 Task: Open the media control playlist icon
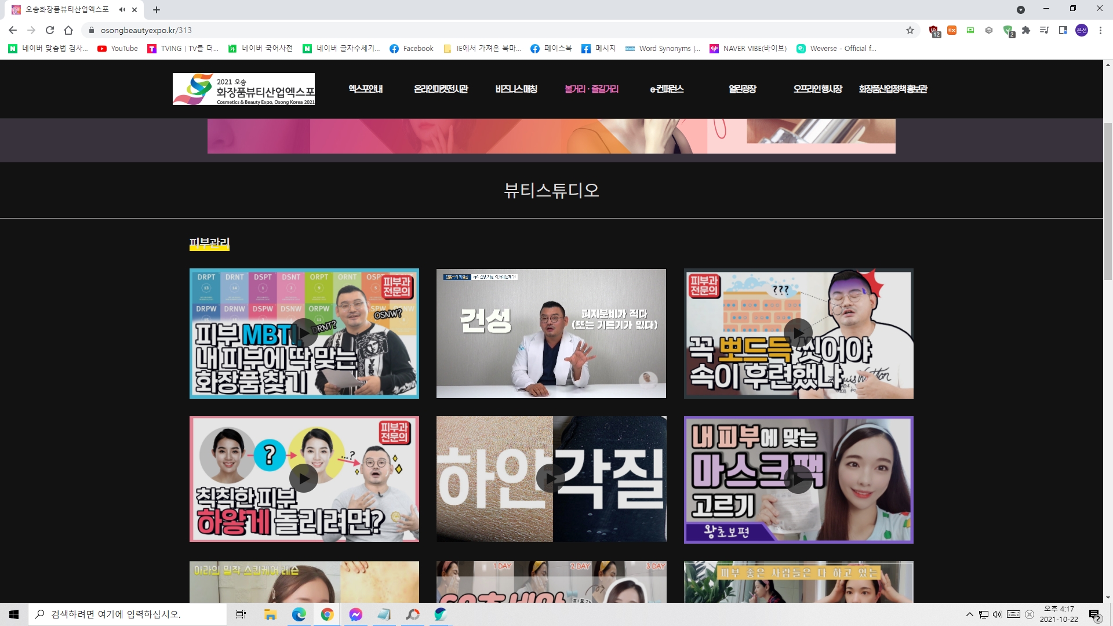click(1045, 30)
